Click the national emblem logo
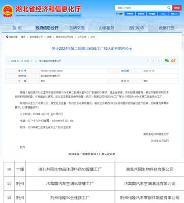The height and width of the screenshot is (203, 184). [x=8, y=11]
